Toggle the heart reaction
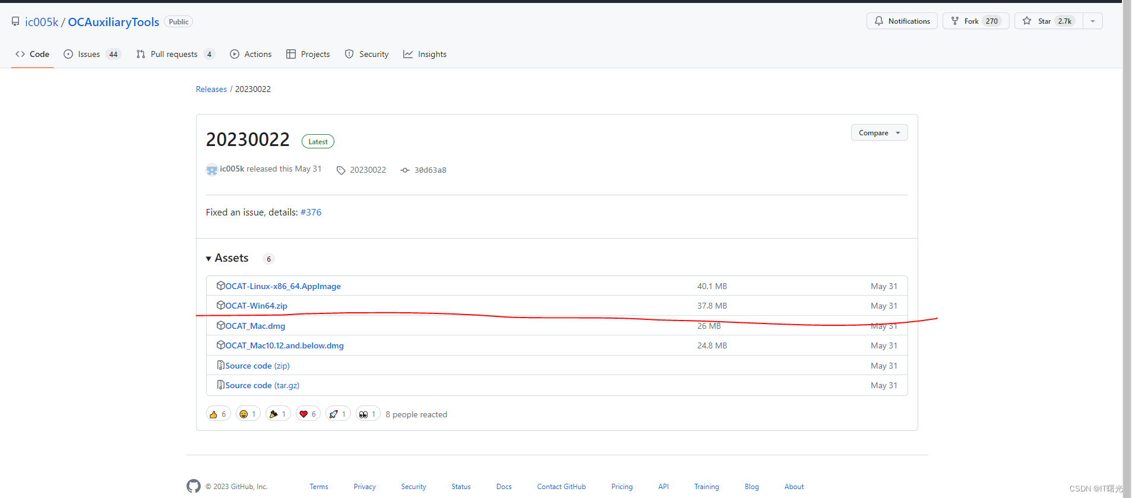This screenshot has height=498, width=1132. coord(308,414)
